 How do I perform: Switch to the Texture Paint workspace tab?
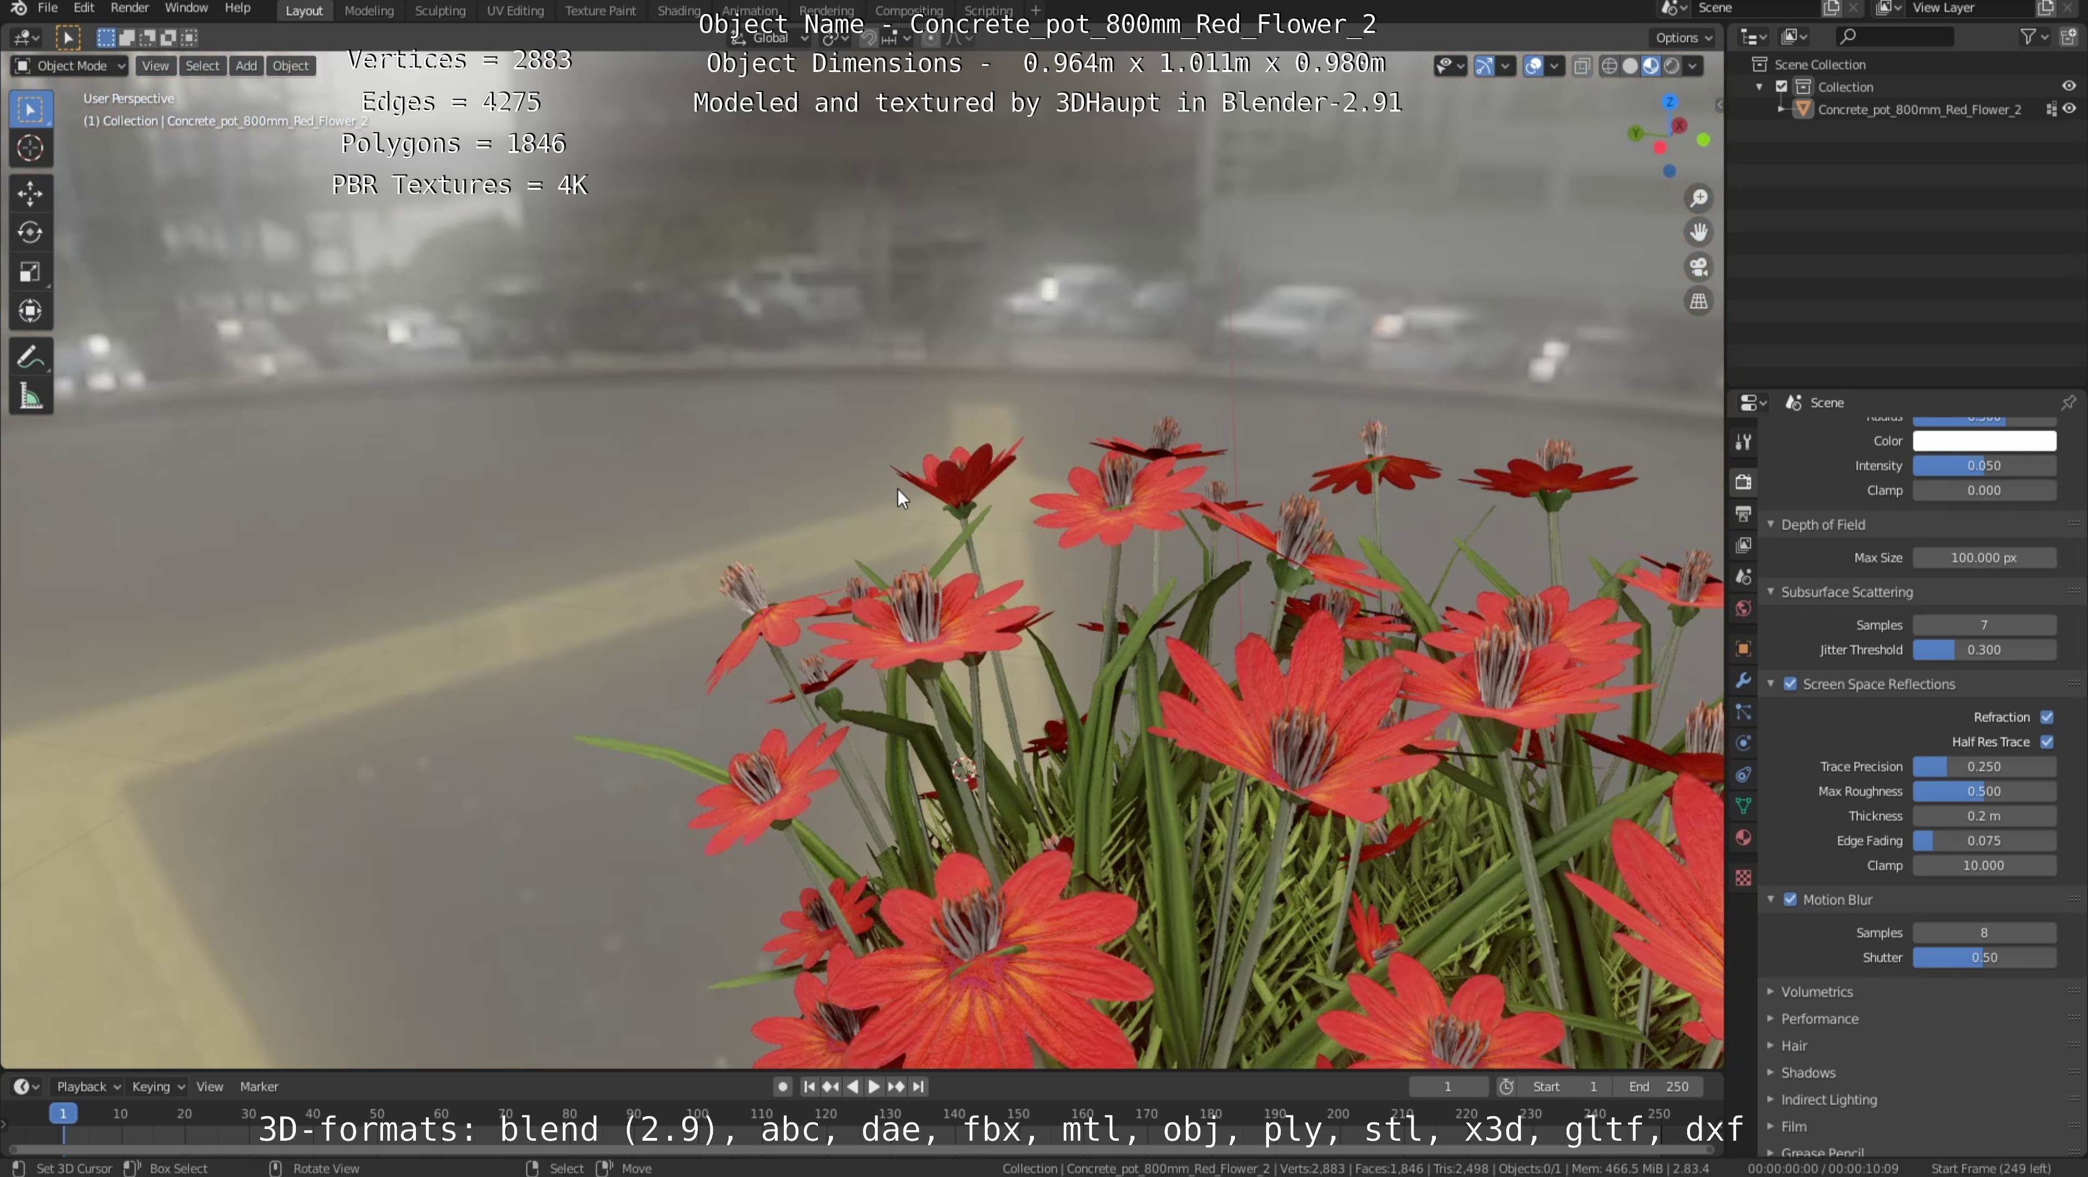[x=600, y=11]
